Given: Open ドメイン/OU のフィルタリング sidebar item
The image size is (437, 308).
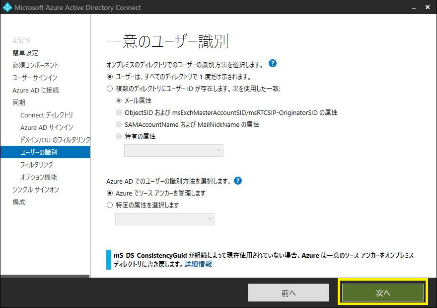Looking at the screenshot, I should (55, 140).
